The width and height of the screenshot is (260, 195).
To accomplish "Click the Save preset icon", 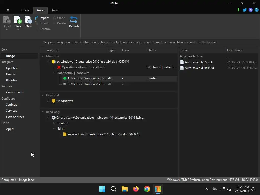I will pos(18,20).
